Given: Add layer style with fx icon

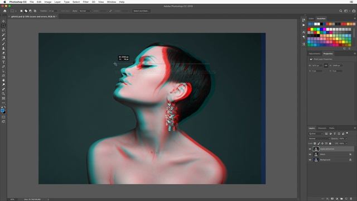Looking at the screenshot, I should [327, 199].
